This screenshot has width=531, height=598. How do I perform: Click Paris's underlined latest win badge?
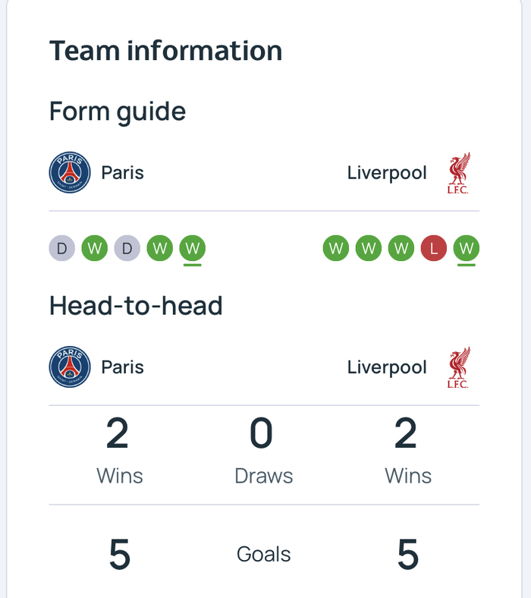click(x=193, y=248)
